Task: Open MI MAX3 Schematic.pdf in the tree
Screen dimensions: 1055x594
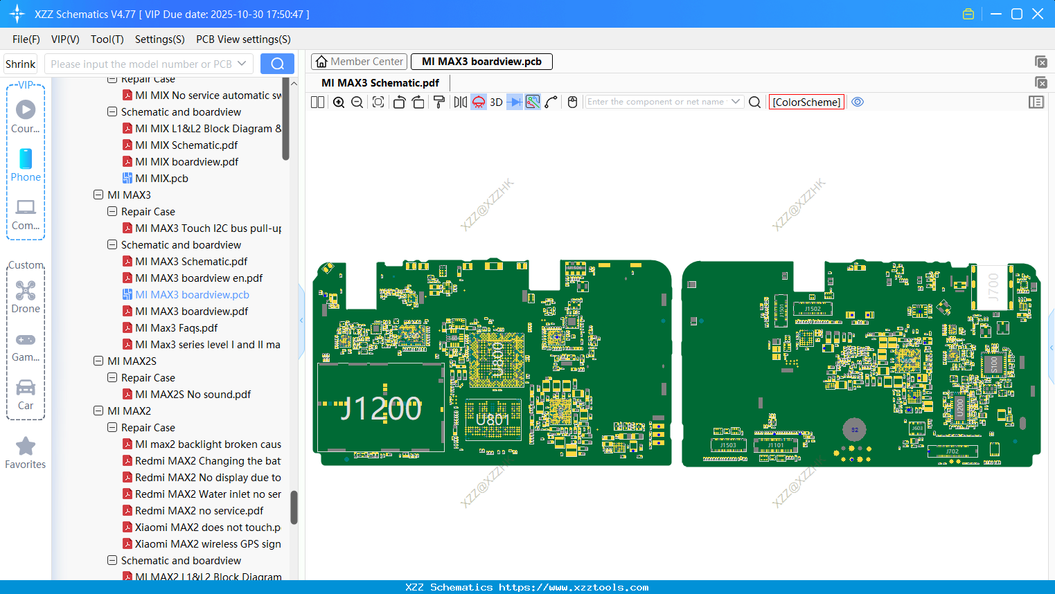Action: [x=191, y=262]
